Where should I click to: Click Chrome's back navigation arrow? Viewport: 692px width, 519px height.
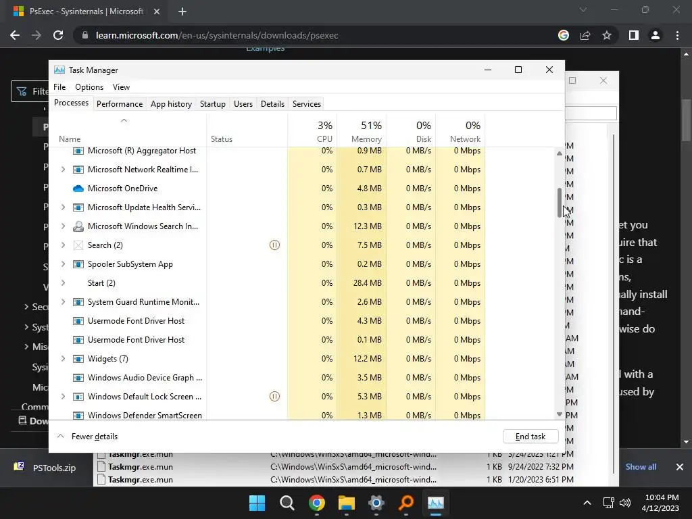coord(15,35)
